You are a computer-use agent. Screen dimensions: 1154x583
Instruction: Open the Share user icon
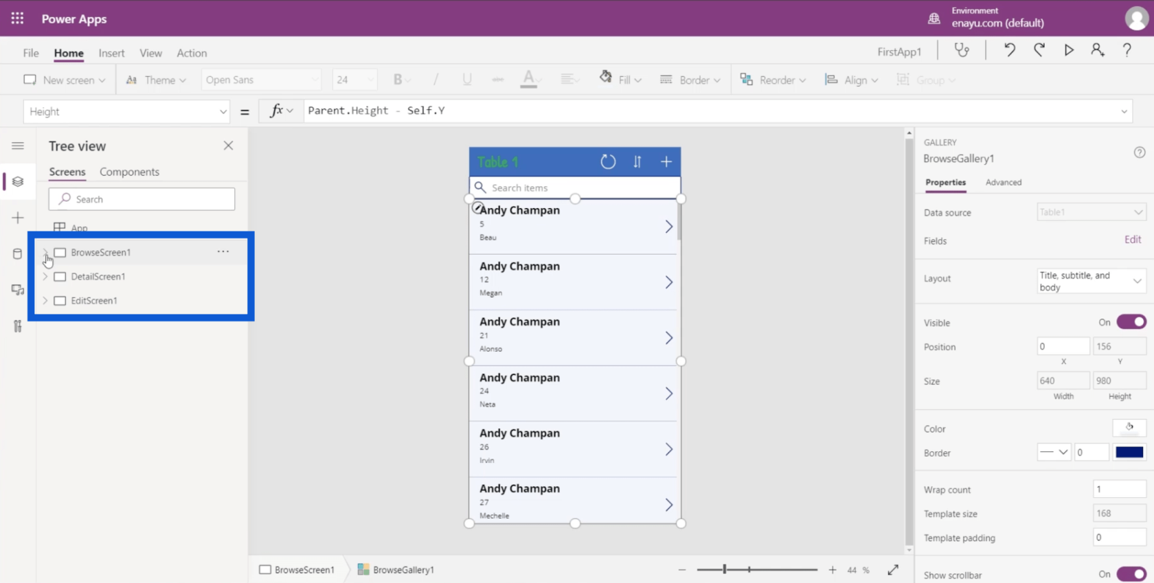coord(1098,50)
